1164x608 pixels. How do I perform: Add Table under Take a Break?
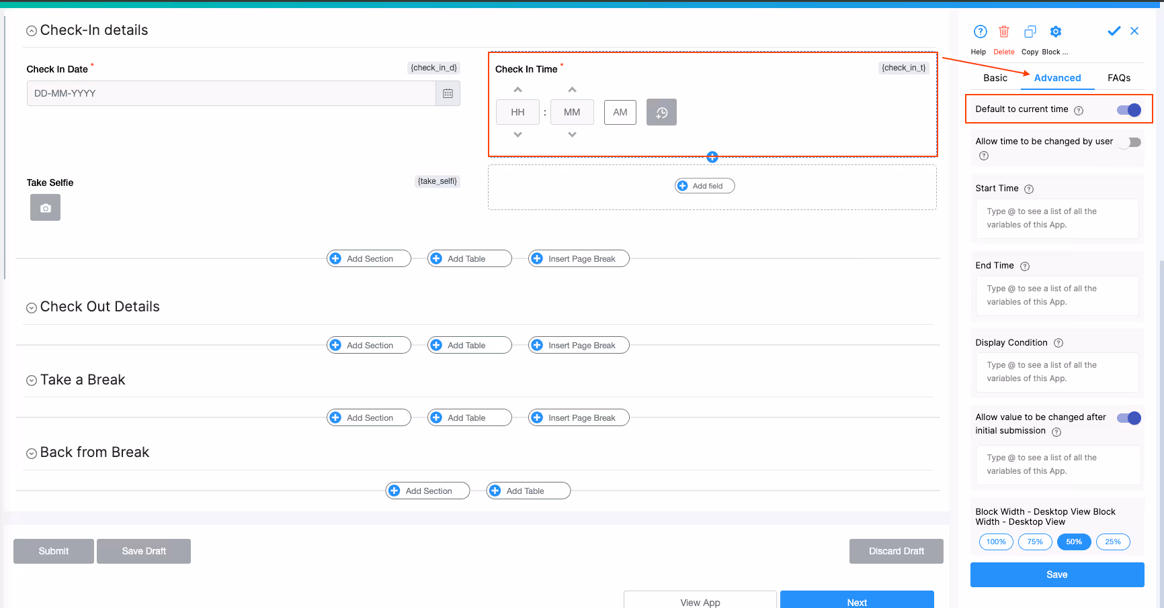point(470,417)
